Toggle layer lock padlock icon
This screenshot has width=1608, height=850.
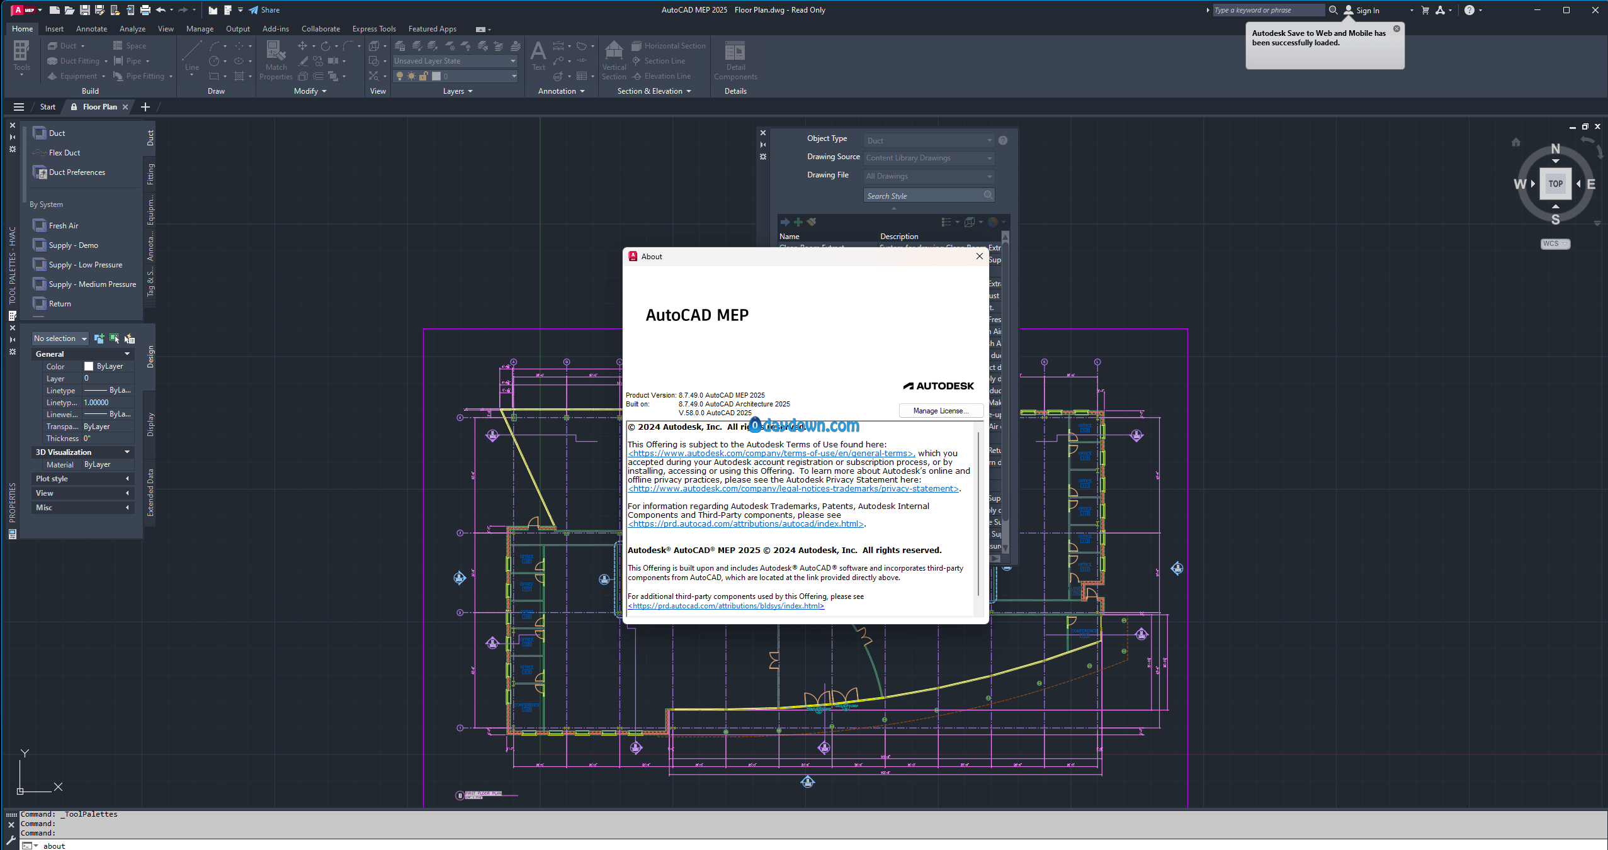click(424, 76)
